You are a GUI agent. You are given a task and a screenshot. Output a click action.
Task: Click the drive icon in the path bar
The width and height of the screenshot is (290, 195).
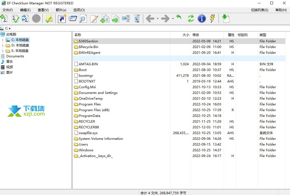pos(2,28)
